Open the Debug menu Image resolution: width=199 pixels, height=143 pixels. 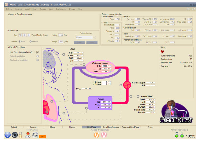[x=72, y=9]
